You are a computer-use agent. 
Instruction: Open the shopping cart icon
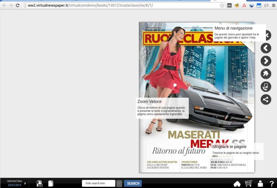[249, 183]
